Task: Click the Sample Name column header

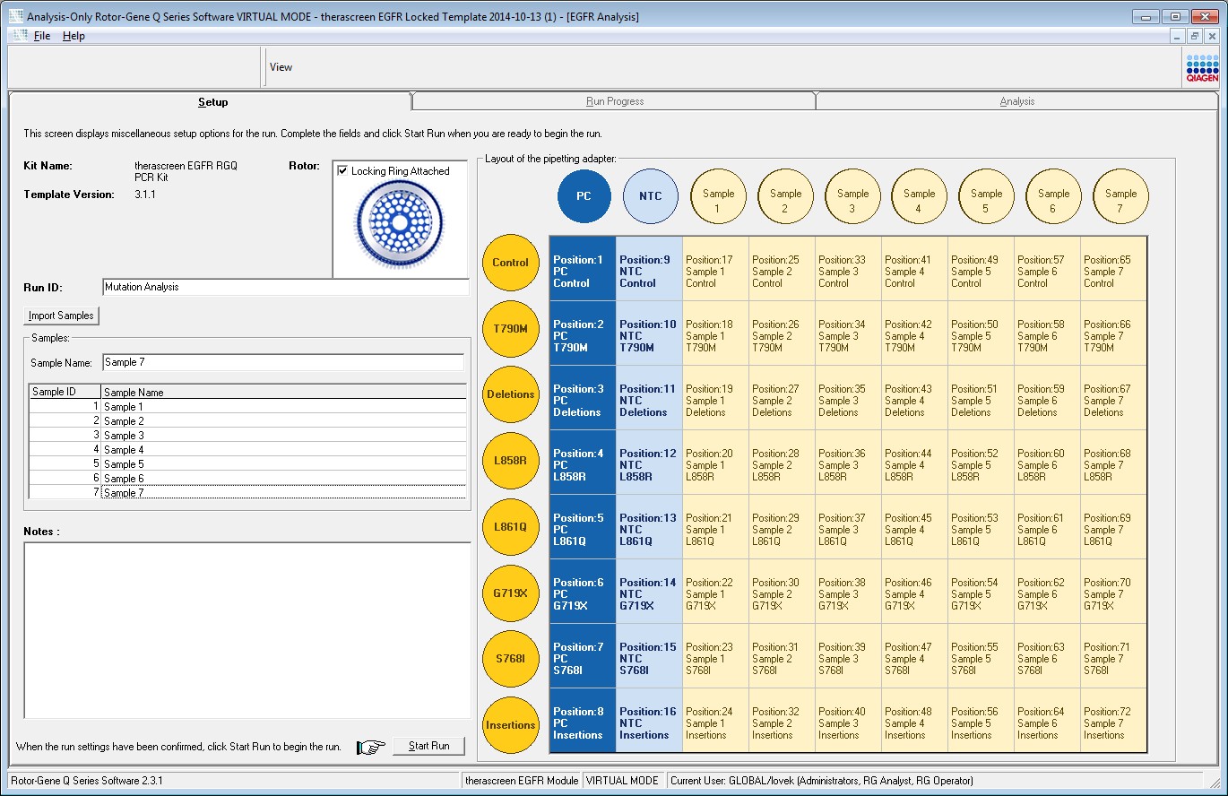Action: coord(283,392)
